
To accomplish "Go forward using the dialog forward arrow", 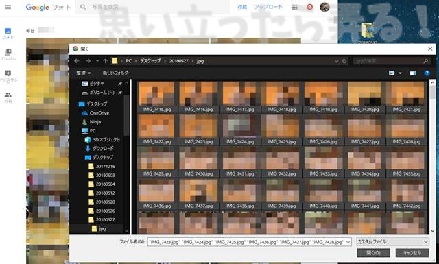I will pos(88,61).
